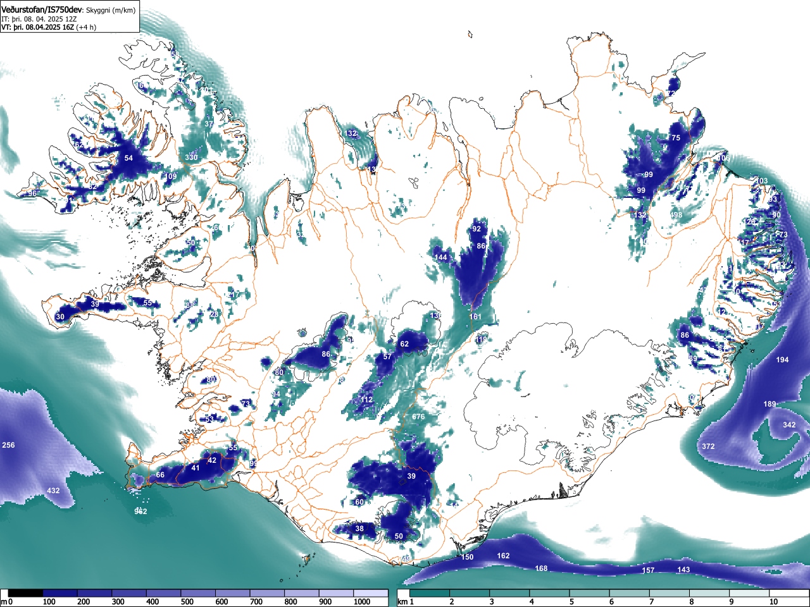Click the 143 value in the southern sea band
Screen dimensions: 810x607
[x=683, y=570]
